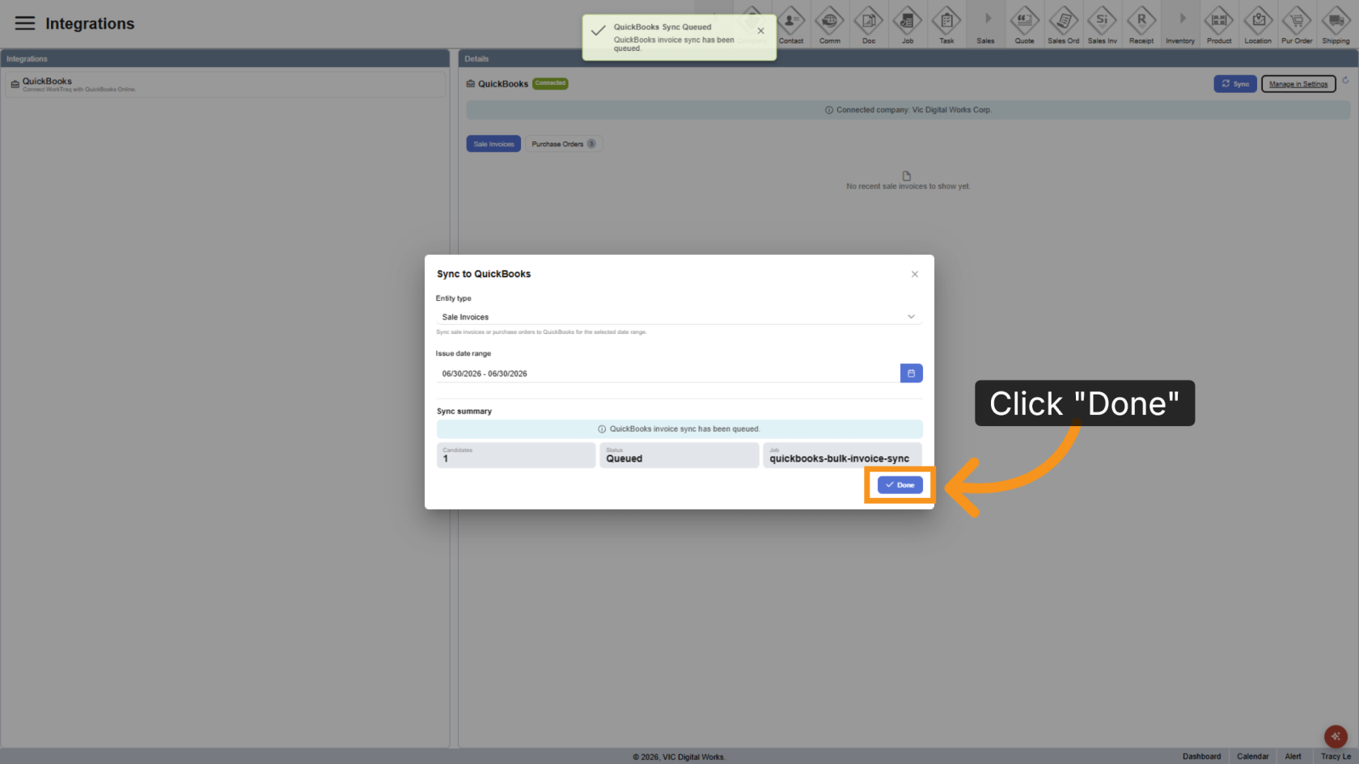The width and height of the screenshot is (1359, 764).
Task: Click the Connected company: Vic Digital Works Corp. banner
Action: [908, 110]
